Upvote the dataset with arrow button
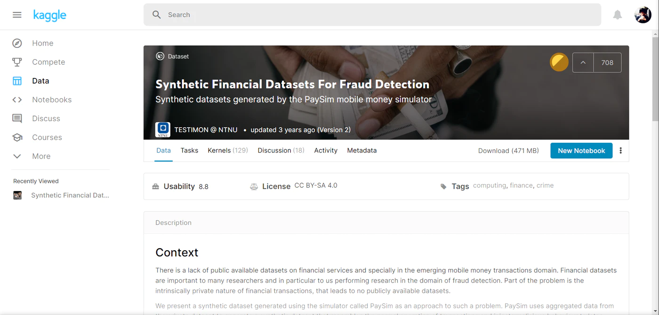This screenshot has width=659, height=315. pos(583,63)
